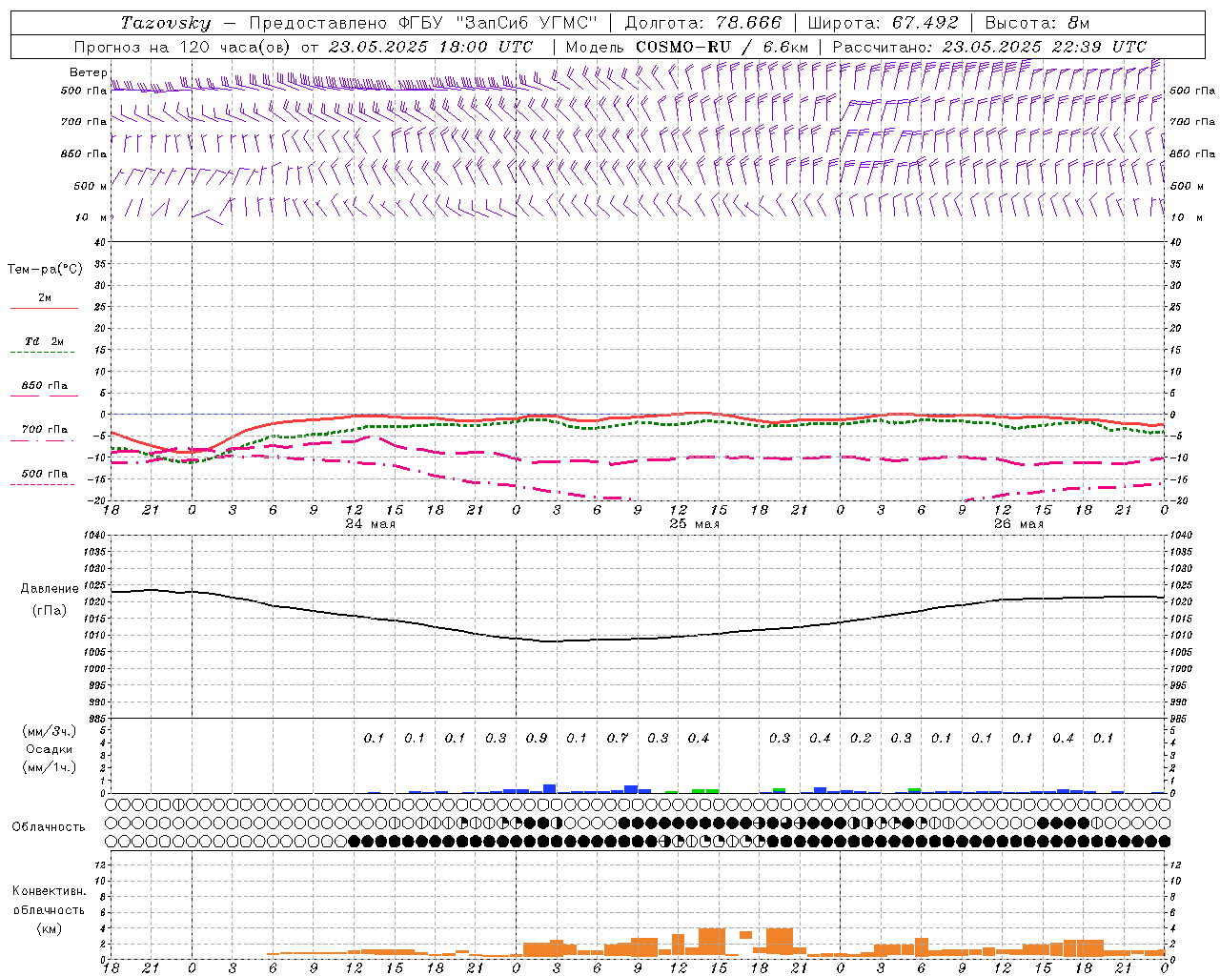Image resolution: width=1220 pixels, height=976 pixels.
Task: Click the 25 мая date marker
Action: (x=694, y=524)
